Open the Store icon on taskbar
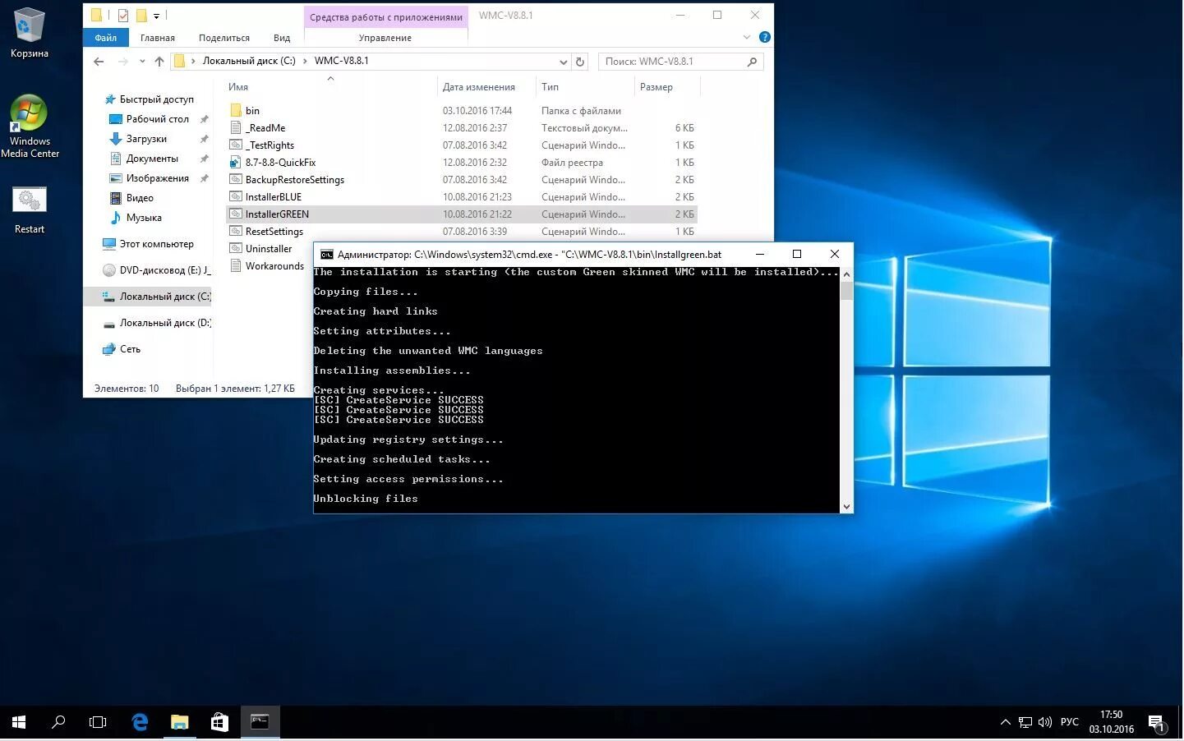This screenshot has height=741, width=1184. 219,722
